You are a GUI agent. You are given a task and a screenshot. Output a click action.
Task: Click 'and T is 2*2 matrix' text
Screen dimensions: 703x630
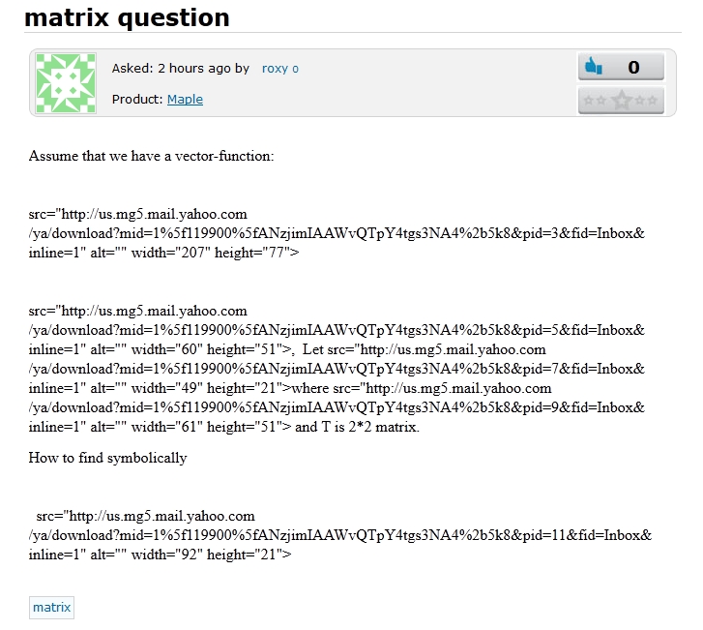[358, 427]
